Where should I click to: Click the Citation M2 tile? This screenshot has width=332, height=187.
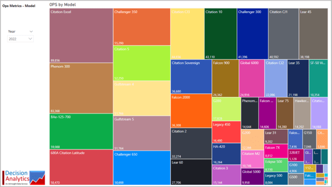tap(252, 159)
